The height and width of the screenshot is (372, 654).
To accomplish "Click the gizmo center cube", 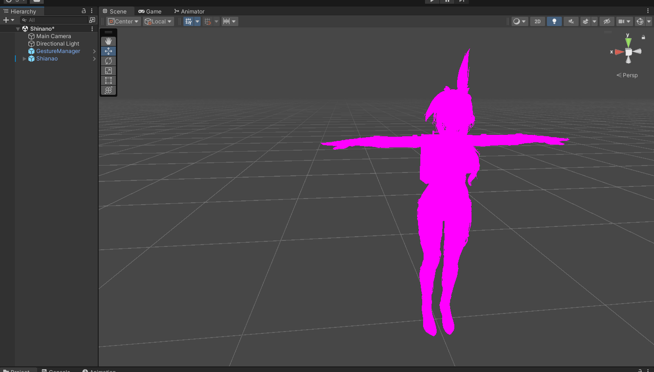I will tap(628, 52).
